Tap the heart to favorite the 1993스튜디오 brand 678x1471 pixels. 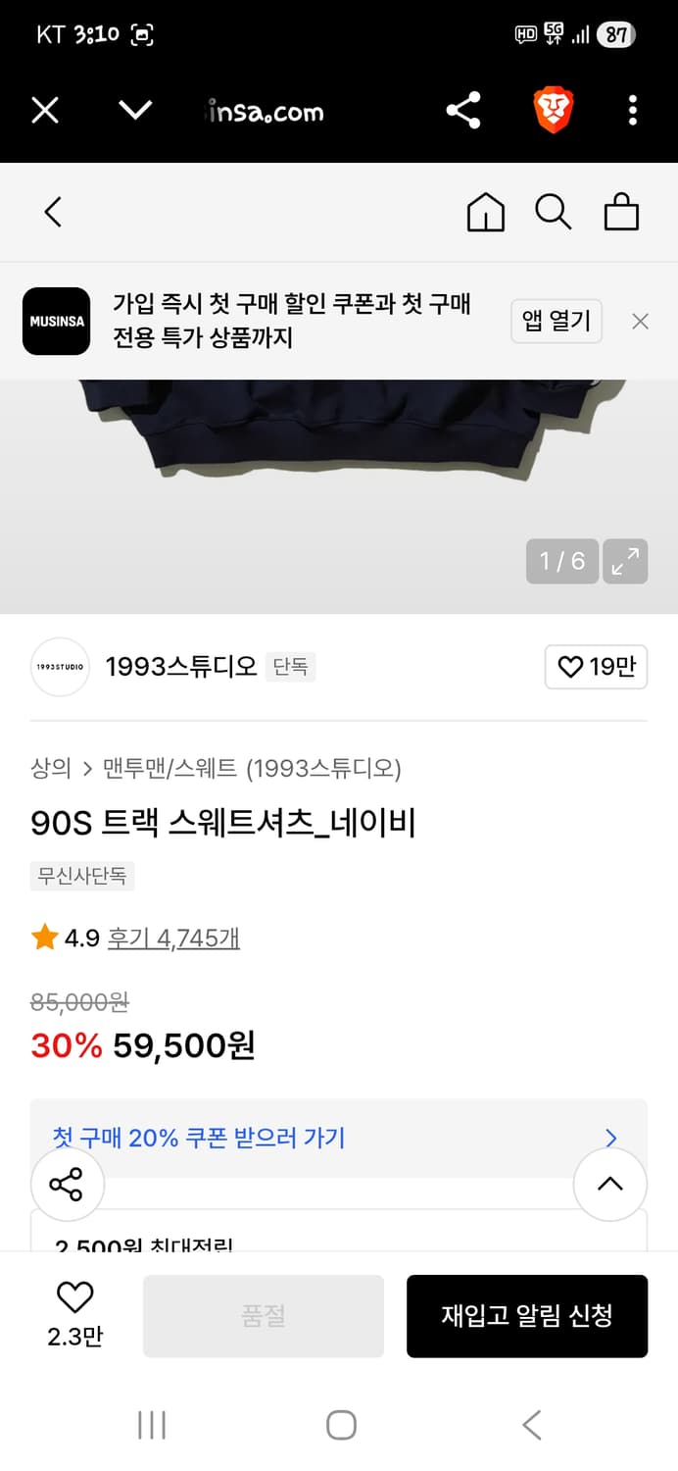pyautogui.click(x=596, y=666)
